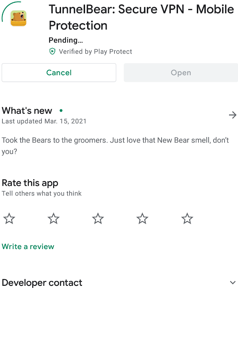Viewport: 238px width, 337px height.
Task: Select the What's new heading
Action: (x=27, y=111)
